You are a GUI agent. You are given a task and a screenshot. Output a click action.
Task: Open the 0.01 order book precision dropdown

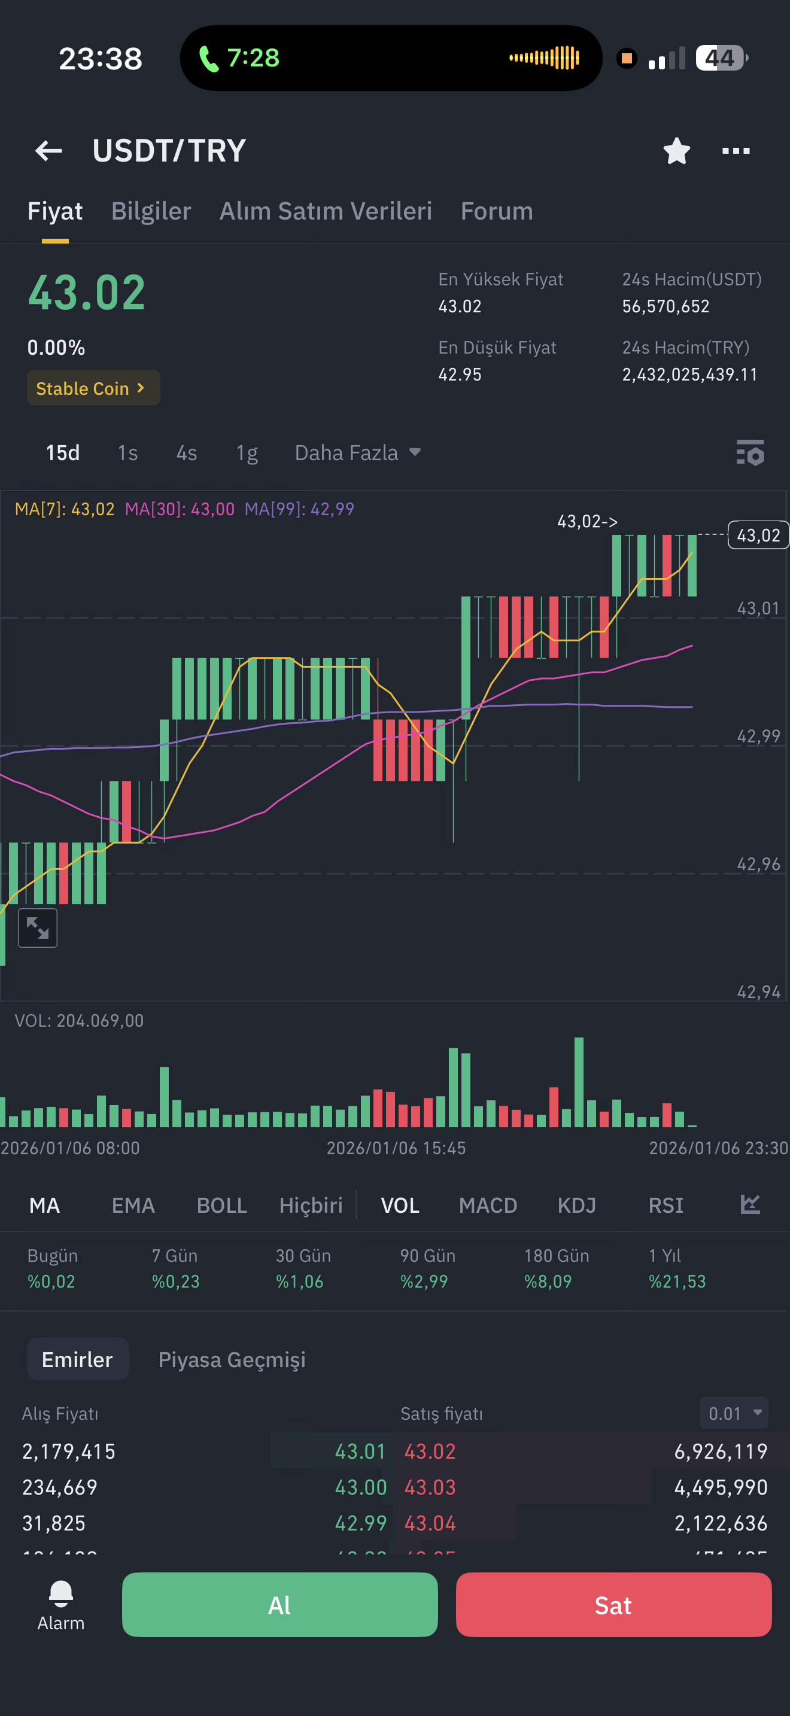(x=734, y=1413)
